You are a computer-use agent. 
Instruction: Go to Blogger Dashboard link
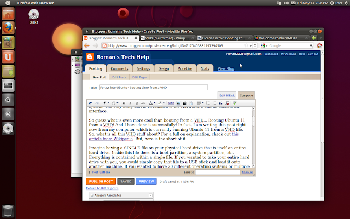tap(271, 54)
